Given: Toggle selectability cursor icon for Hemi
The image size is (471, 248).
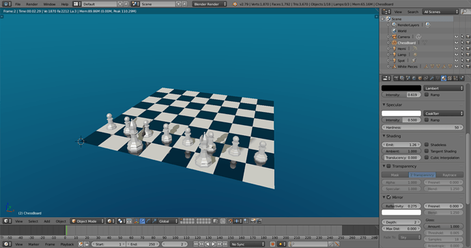Looking at the screenshot, I should 462,49.
